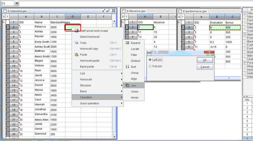Viewport: 253px width, 141px height.
Task: Select row 12 header in standard.gex
Action: (x=14, y=76)
